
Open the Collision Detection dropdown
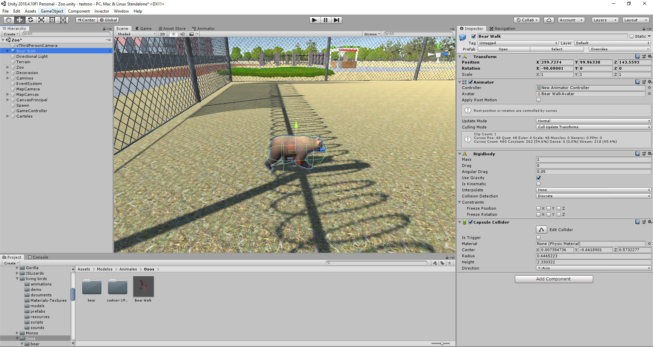[593, 196]
